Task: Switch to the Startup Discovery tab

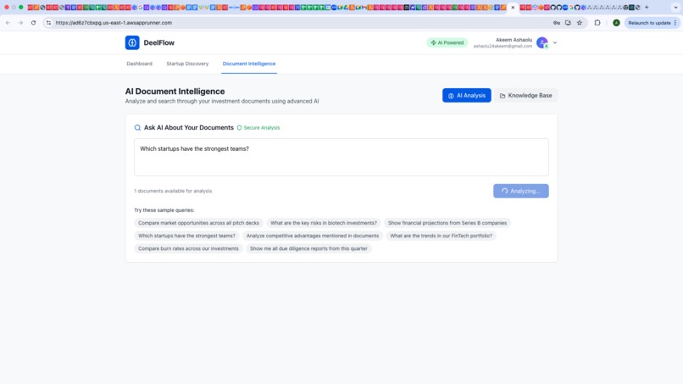Action: [x=187, y=64]
